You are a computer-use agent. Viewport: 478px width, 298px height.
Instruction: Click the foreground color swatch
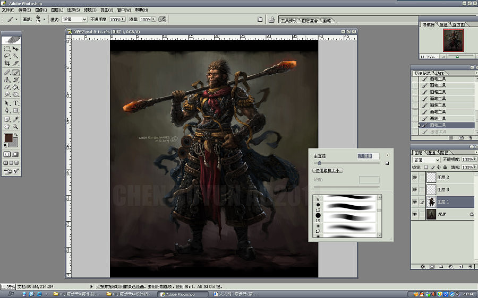pyautogui.click(x=8, y=138)
